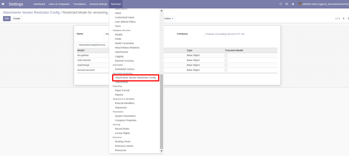Open the Dashboard menu

coord(39,4)
